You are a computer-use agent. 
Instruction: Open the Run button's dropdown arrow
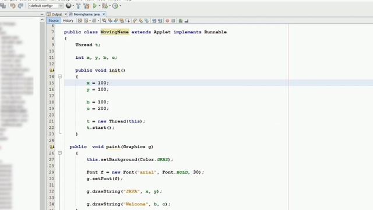click(99, 6)
